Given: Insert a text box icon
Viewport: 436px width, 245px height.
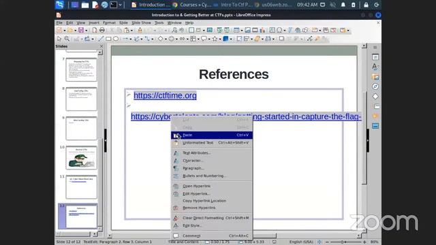Looking at the screenshot, I should pyautogui.click(x=272, y=30).
